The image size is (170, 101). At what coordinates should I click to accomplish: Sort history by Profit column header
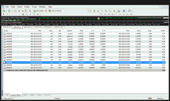tap(163, 31)
